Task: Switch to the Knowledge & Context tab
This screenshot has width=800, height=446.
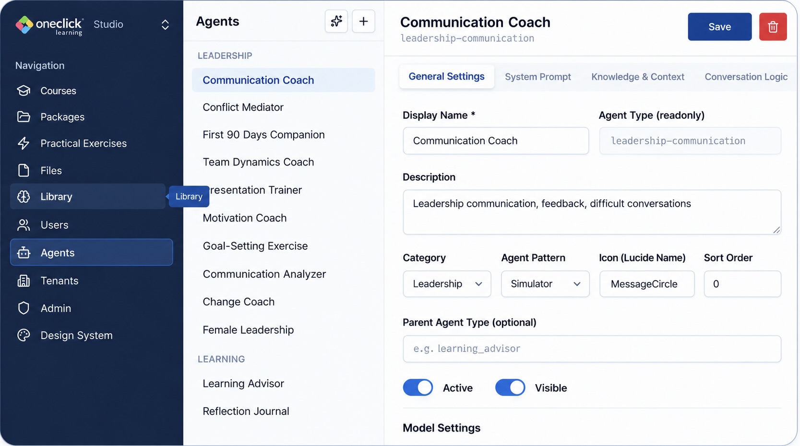Action: 638,77
